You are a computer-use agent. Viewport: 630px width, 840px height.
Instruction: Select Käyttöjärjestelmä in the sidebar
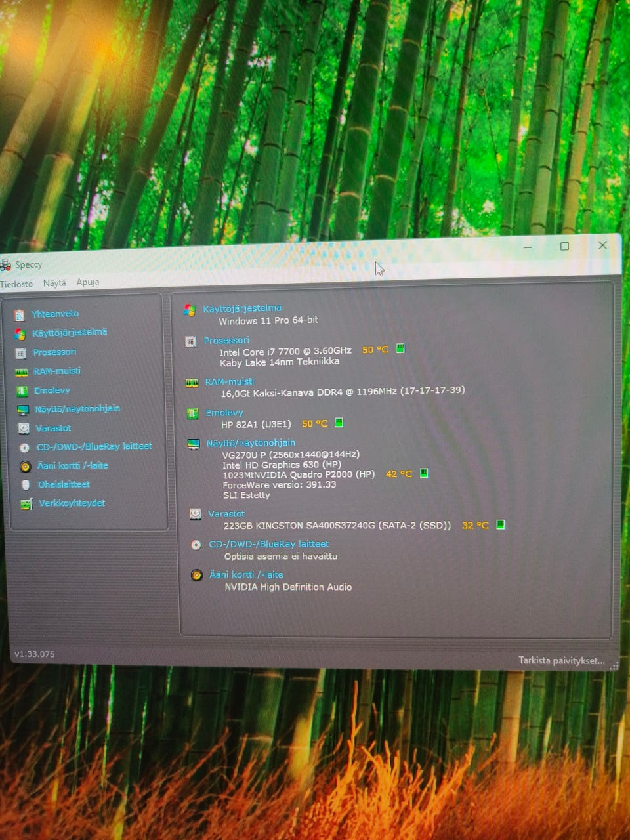point(70,332)
